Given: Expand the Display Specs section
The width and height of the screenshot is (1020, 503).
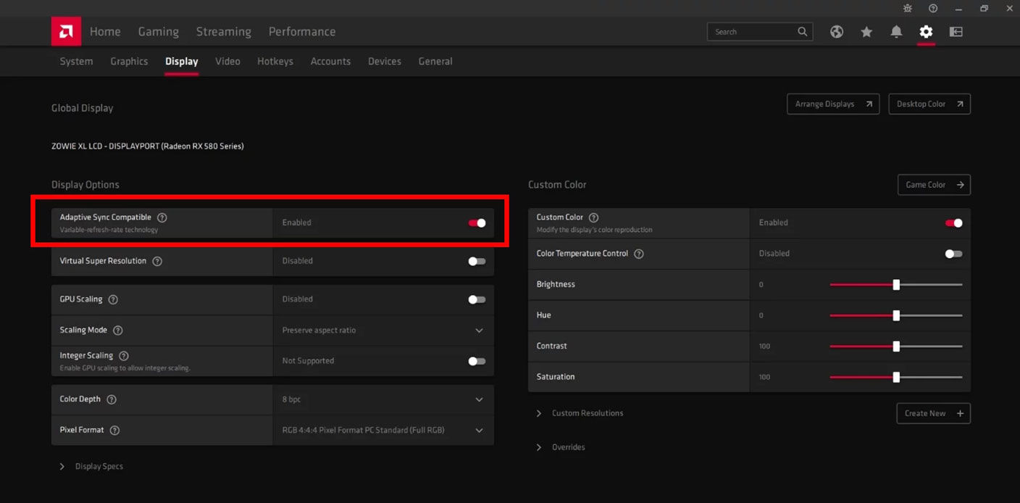Looking at the screenshot, I should [91, 467].
